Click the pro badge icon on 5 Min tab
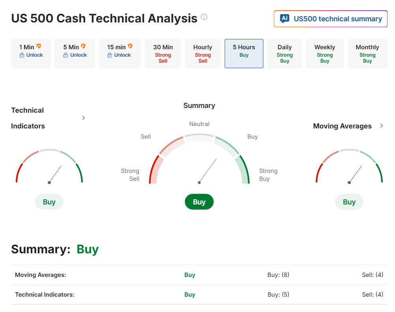395x312 pixels. (83, 46)
